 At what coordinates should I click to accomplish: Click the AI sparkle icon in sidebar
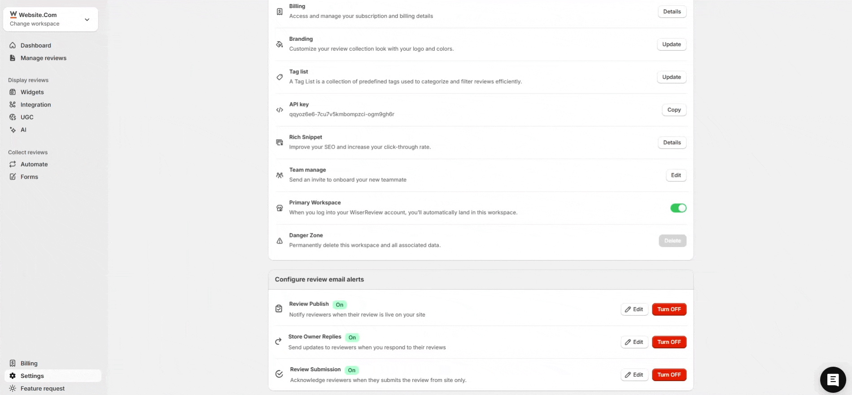click(13, 130)
